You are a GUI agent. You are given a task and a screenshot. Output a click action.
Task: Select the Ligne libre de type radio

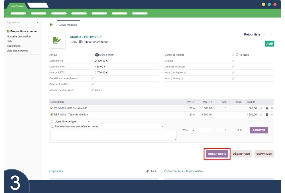(52, 122)
